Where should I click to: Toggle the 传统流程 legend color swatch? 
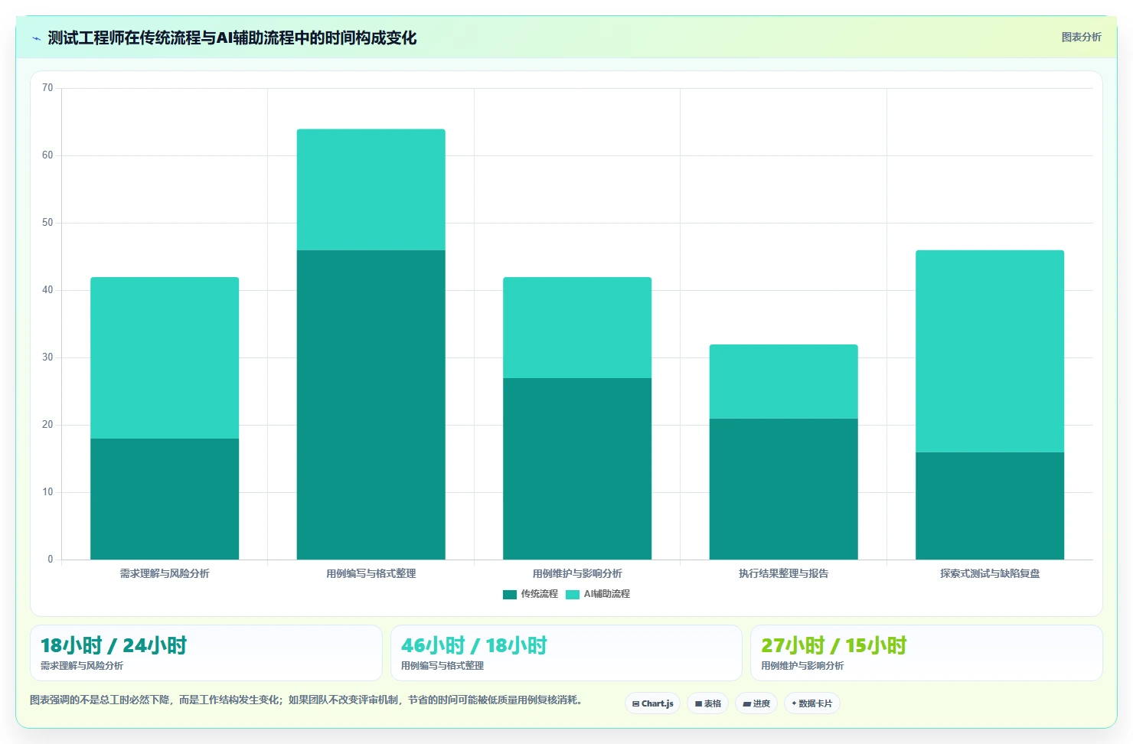[x=510, y=595]
